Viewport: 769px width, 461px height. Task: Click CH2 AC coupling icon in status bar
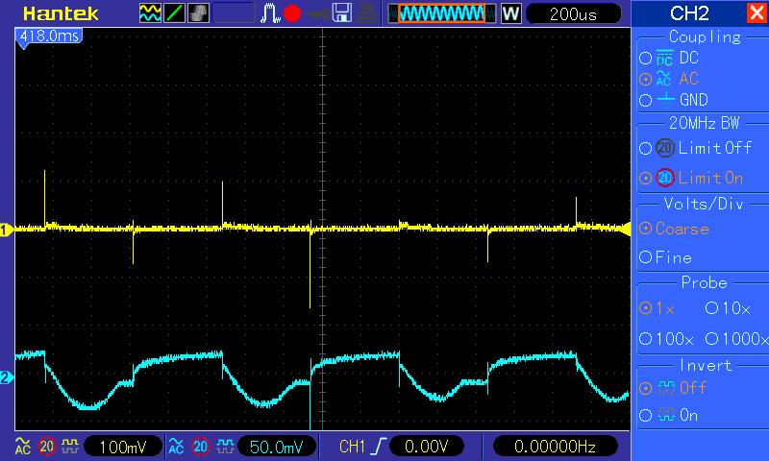[x=177, y=447]
